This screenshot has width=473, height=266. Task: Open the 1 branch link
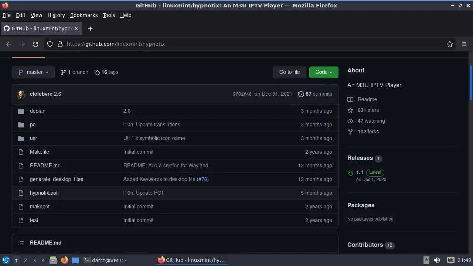[x=75, y=72]
